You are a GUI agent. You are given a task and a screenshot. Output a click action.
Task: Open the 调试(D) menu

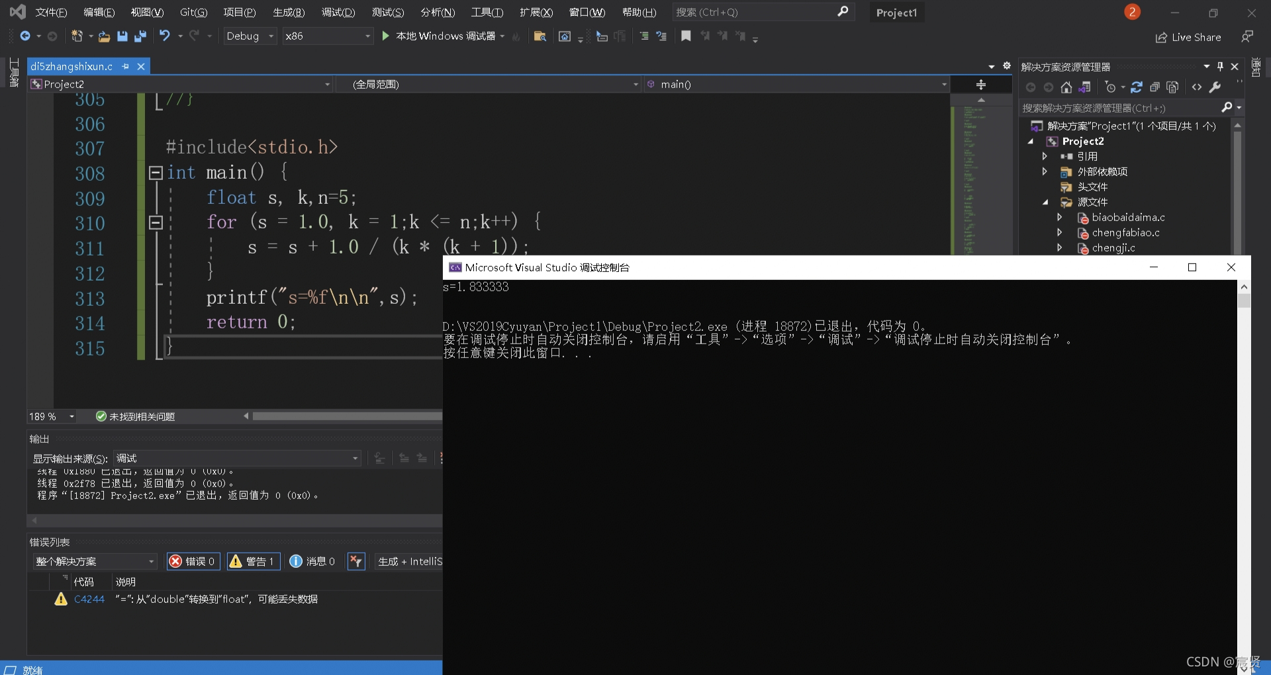(x=338, y=12)
